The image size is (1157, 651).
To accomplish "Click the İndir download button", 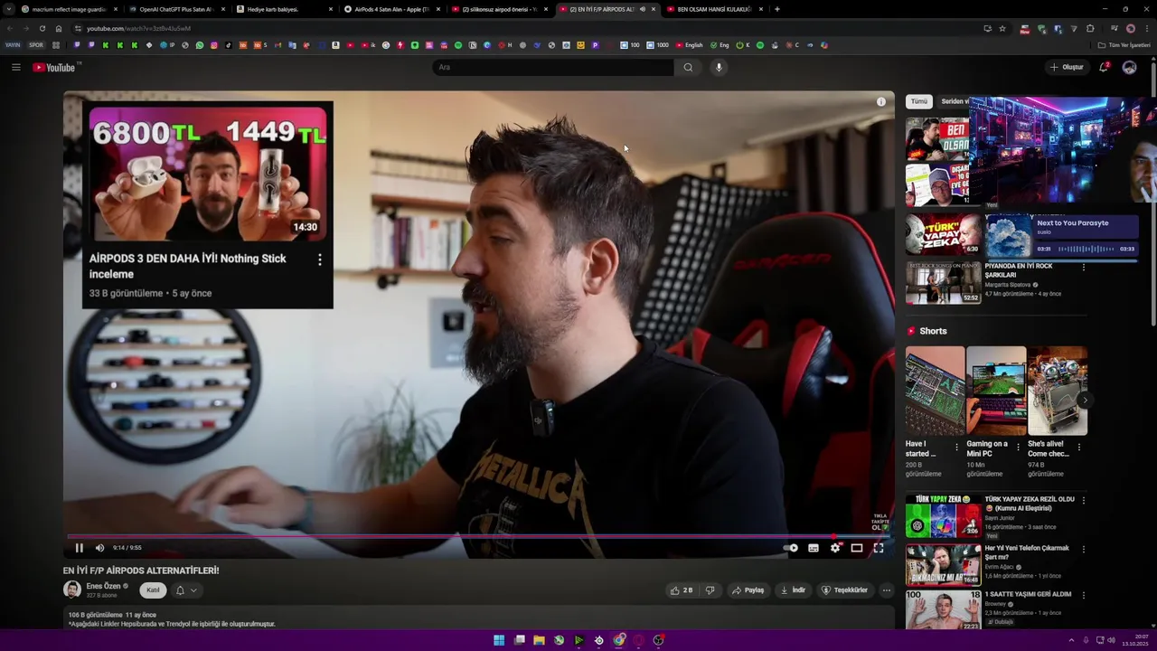I will pyautogui.click(x=794, y=590).
